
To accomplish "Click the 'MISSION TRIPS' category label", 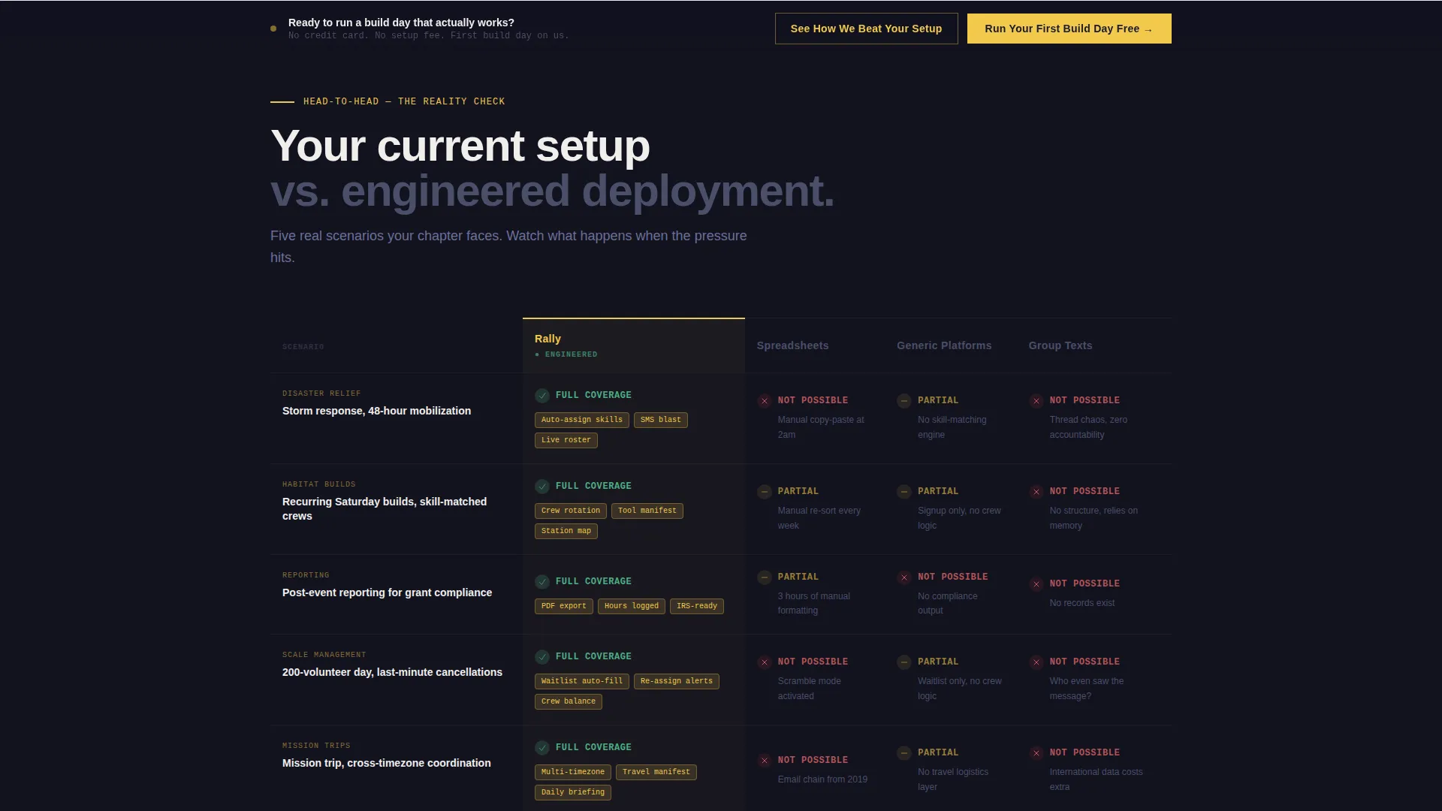I will point(316,746).
